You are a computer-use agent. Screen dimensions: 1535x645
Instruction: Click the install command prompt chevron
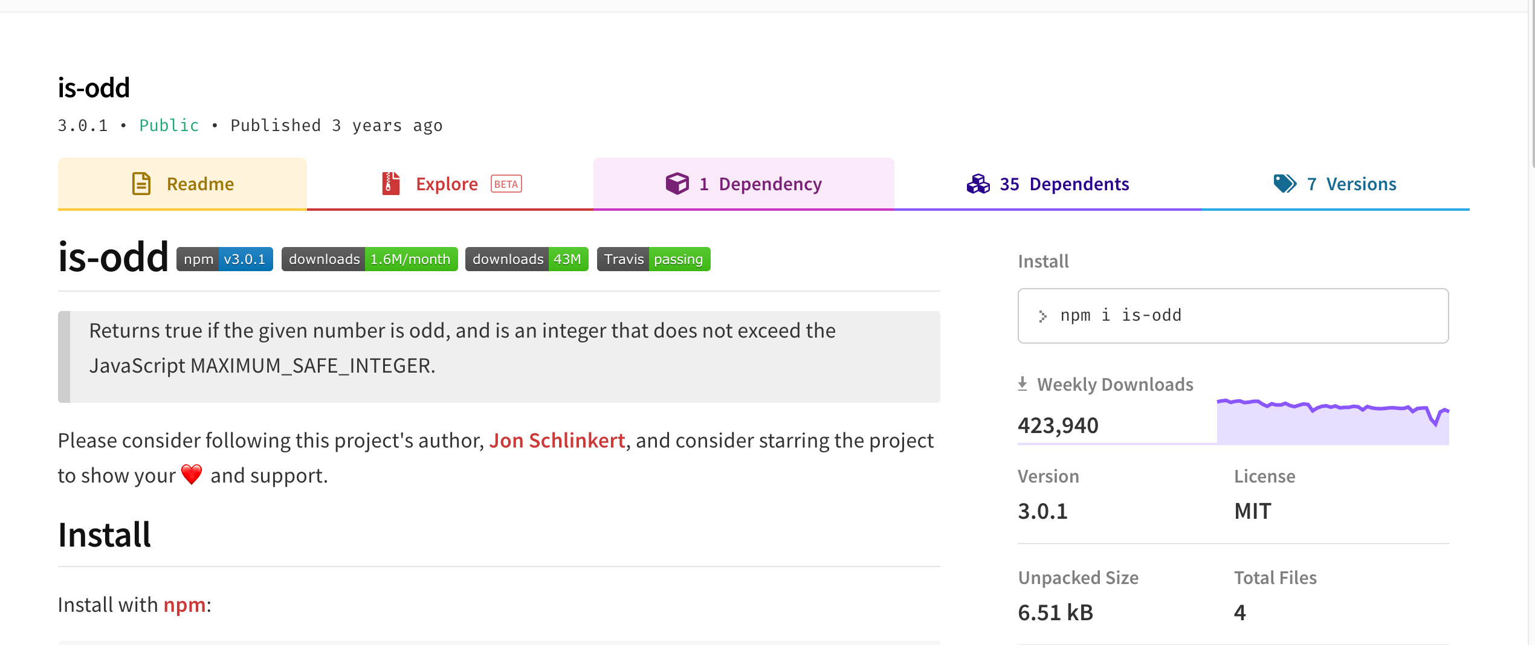pyautogui.click(x=1042, y=316)
